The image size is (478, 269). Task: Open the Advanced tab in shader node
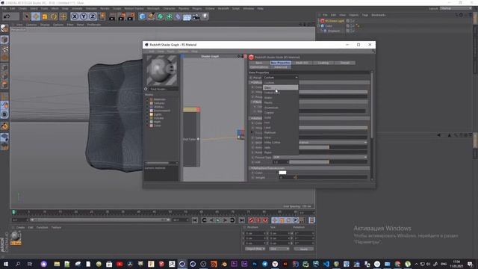tap(281, 67)
